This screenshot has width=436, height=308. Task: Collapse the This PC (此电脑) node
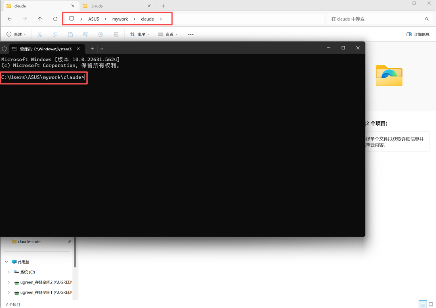(6, 262)
